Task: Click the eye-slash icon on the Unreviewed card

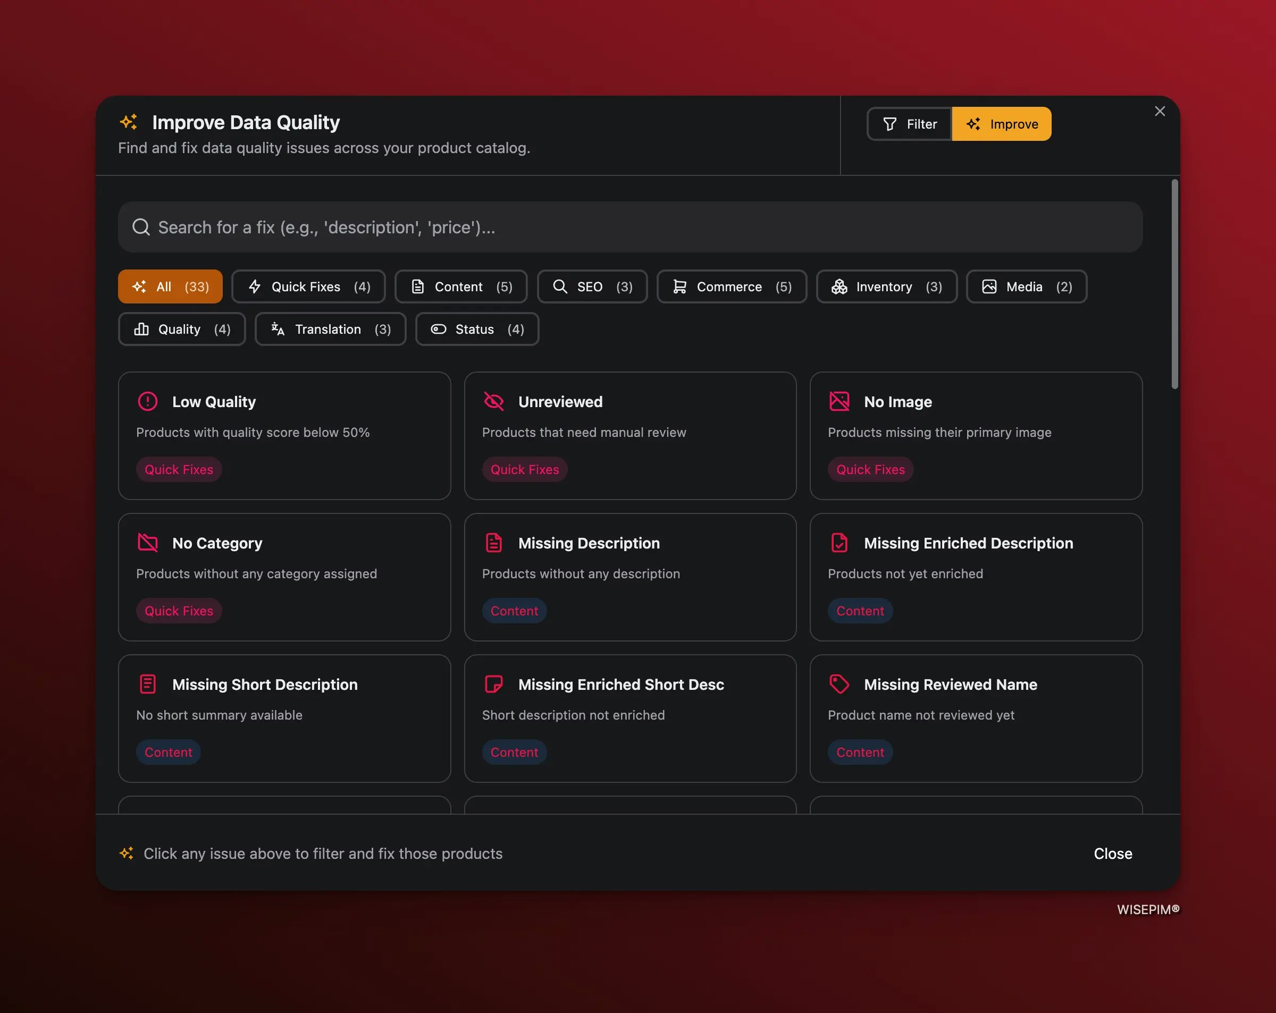Action: coord(493,401)
